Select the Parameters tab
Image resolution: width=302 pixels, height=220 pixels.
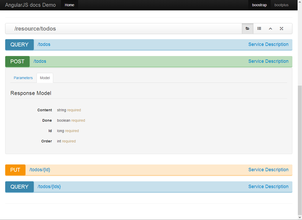coord(23,78)
